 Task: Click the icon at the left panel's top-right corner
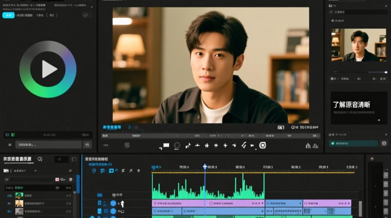click(85, 15)
